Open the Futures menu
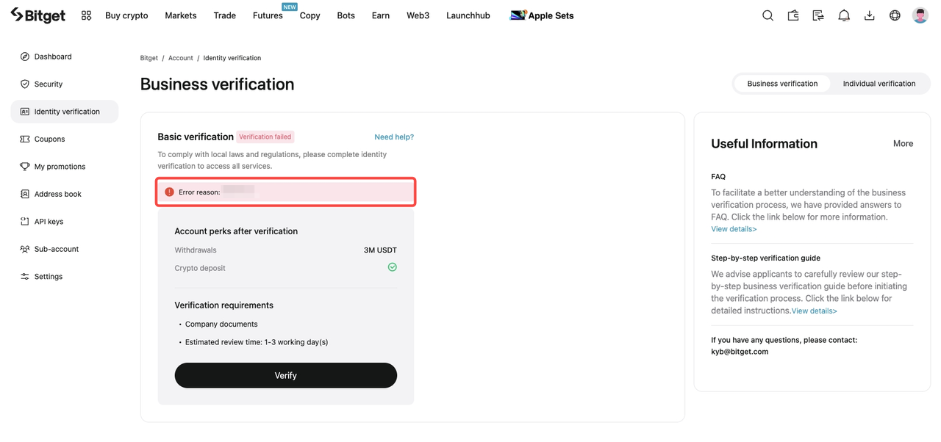This screenshot has width=941, height=442. tap(268, 15)
